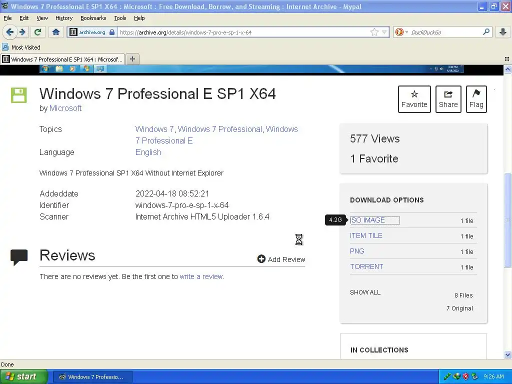Go back to the previous page
The height and width of the screenshot is (384, 512).
10,32
